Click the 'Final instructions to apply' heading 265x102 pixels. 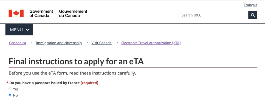coord(76,62)
